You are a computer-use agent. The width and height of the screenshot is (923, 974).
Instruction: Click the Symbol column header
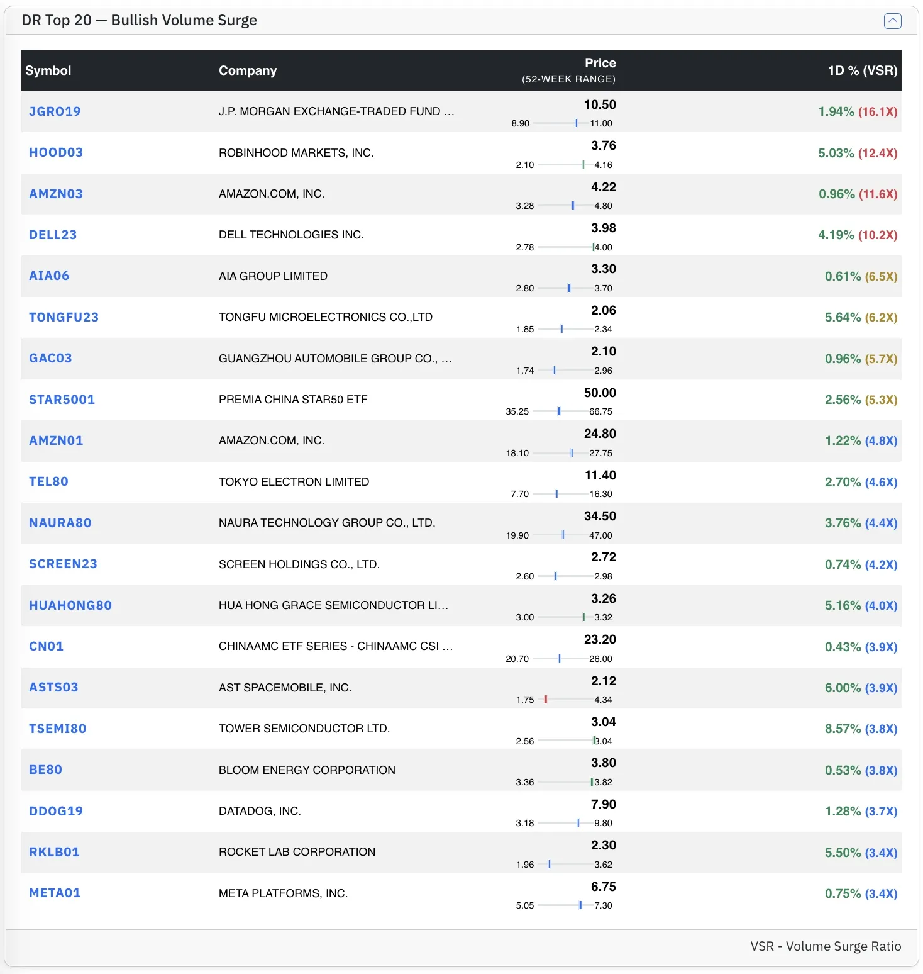(x=48, y=70)
